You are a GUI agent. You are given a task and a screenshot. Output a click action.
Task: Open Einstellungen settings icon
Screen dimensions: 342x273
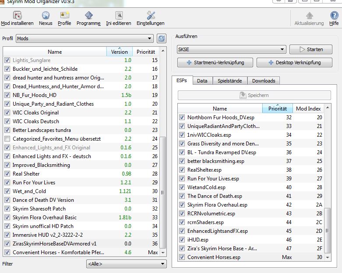(x=150, y=16)
